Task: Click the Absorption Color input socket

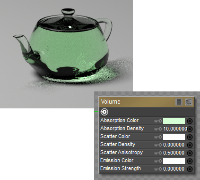Action: click(x=190, y=121)
